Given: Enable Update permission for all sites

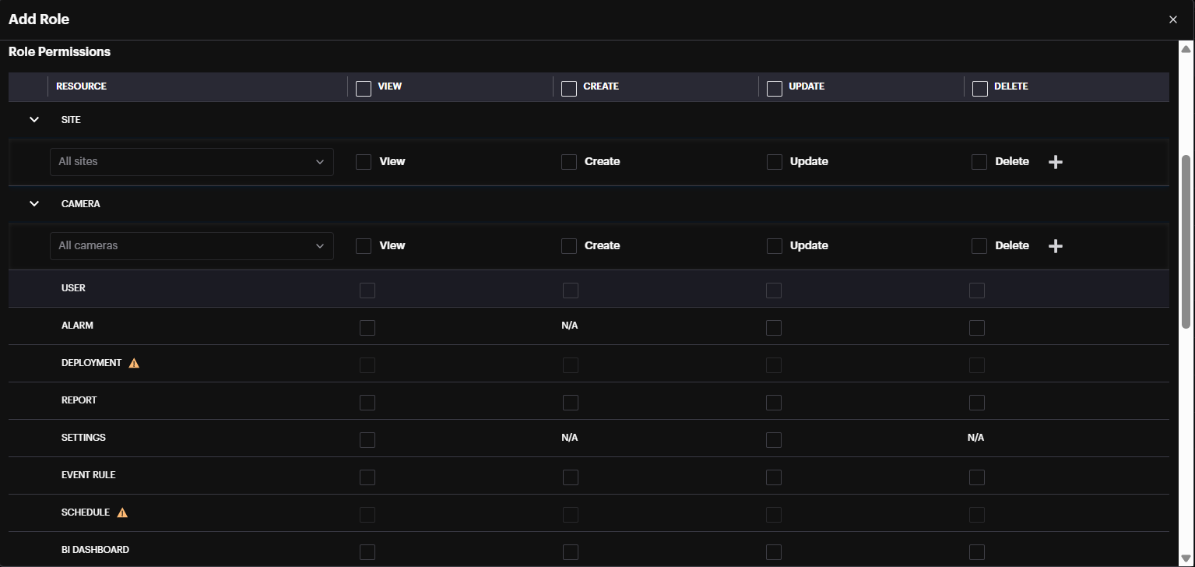Looking at the screenshot, I should [x=775, y=162].
